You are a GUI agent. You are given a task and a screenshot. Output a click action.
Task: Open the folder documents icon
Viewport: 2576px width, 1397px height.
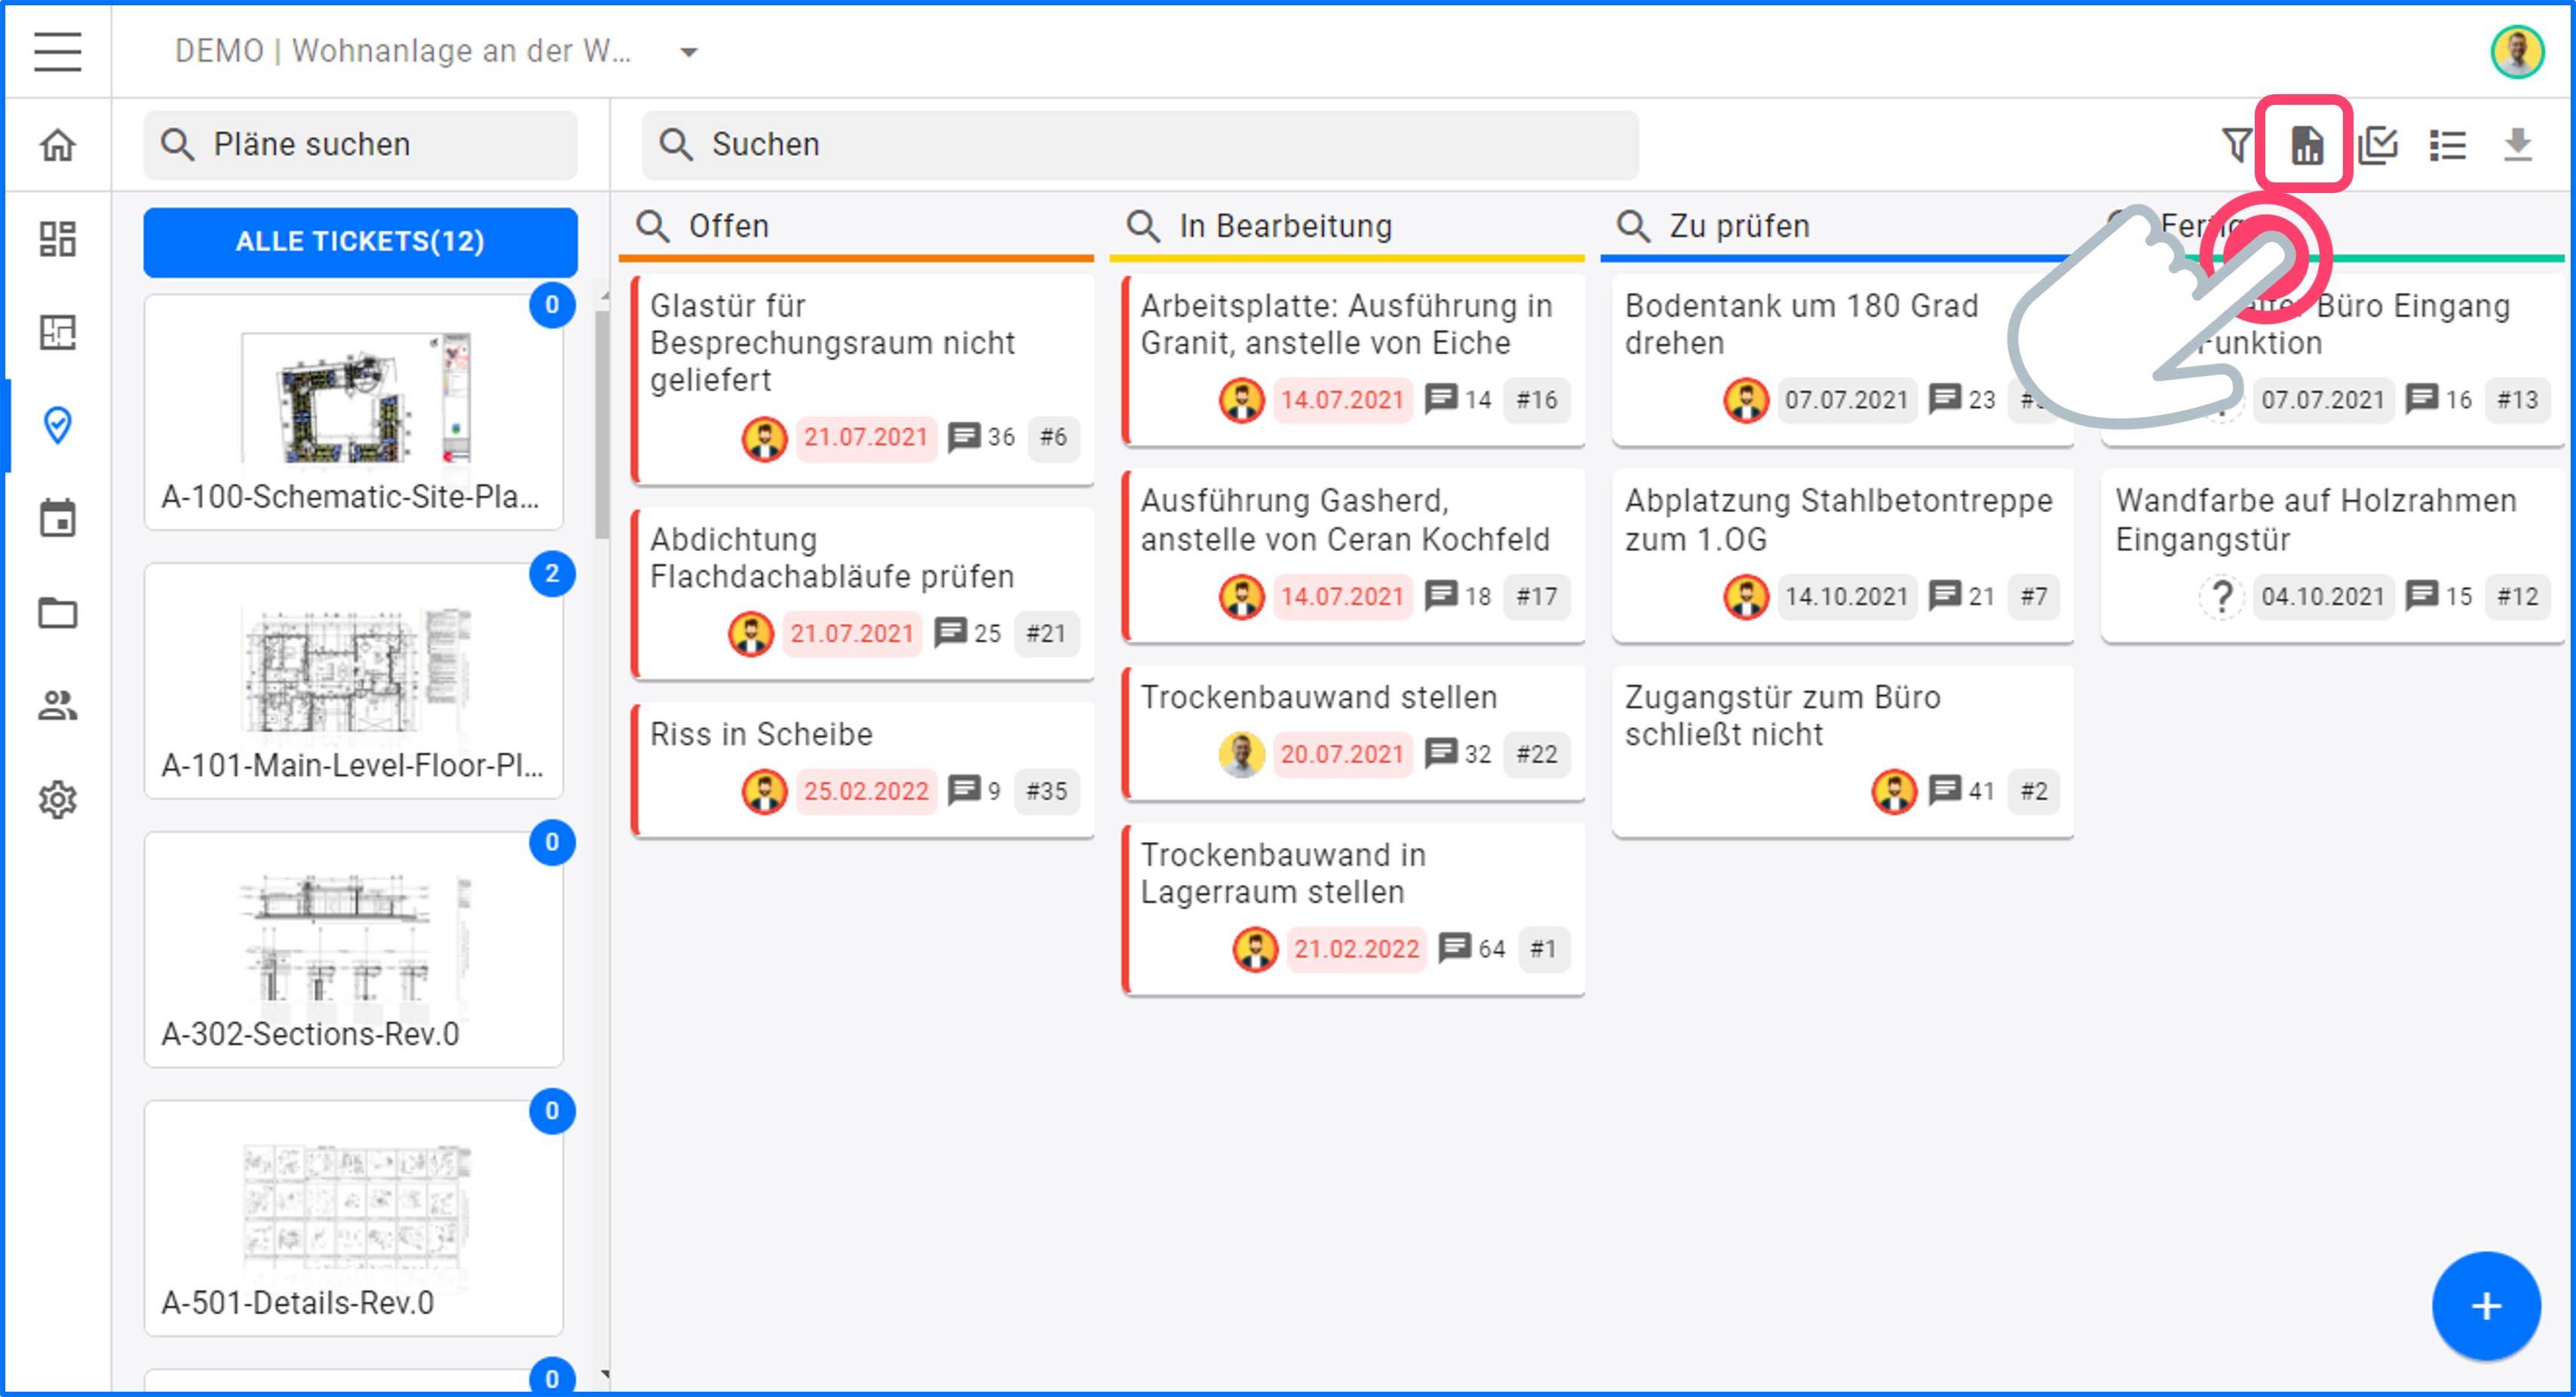57,612
